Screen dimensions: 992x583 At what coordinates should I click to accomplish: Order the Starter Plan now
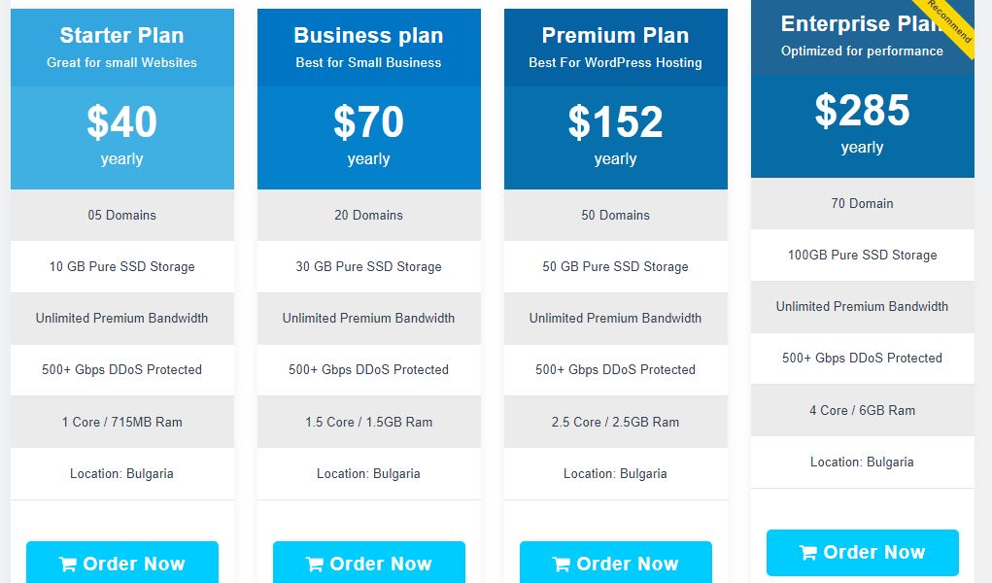tap(122, 563)
